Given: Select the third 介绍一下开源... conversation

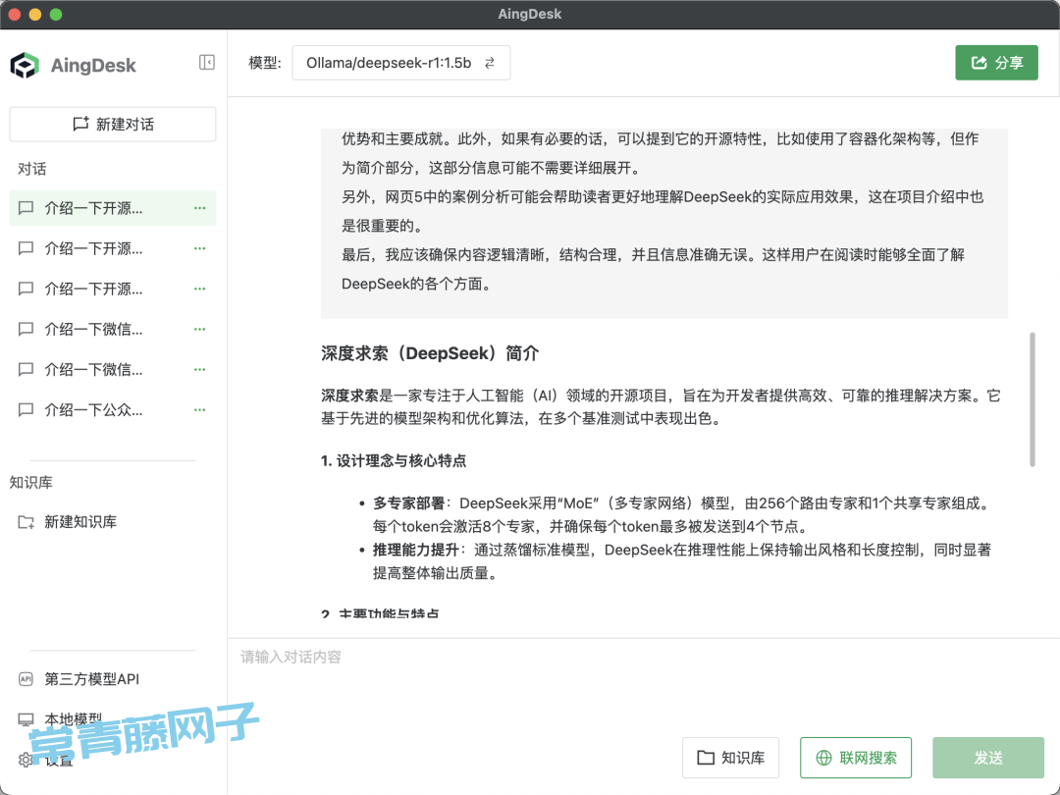Looking at the screenshot, I should click(x=113, y=289).
